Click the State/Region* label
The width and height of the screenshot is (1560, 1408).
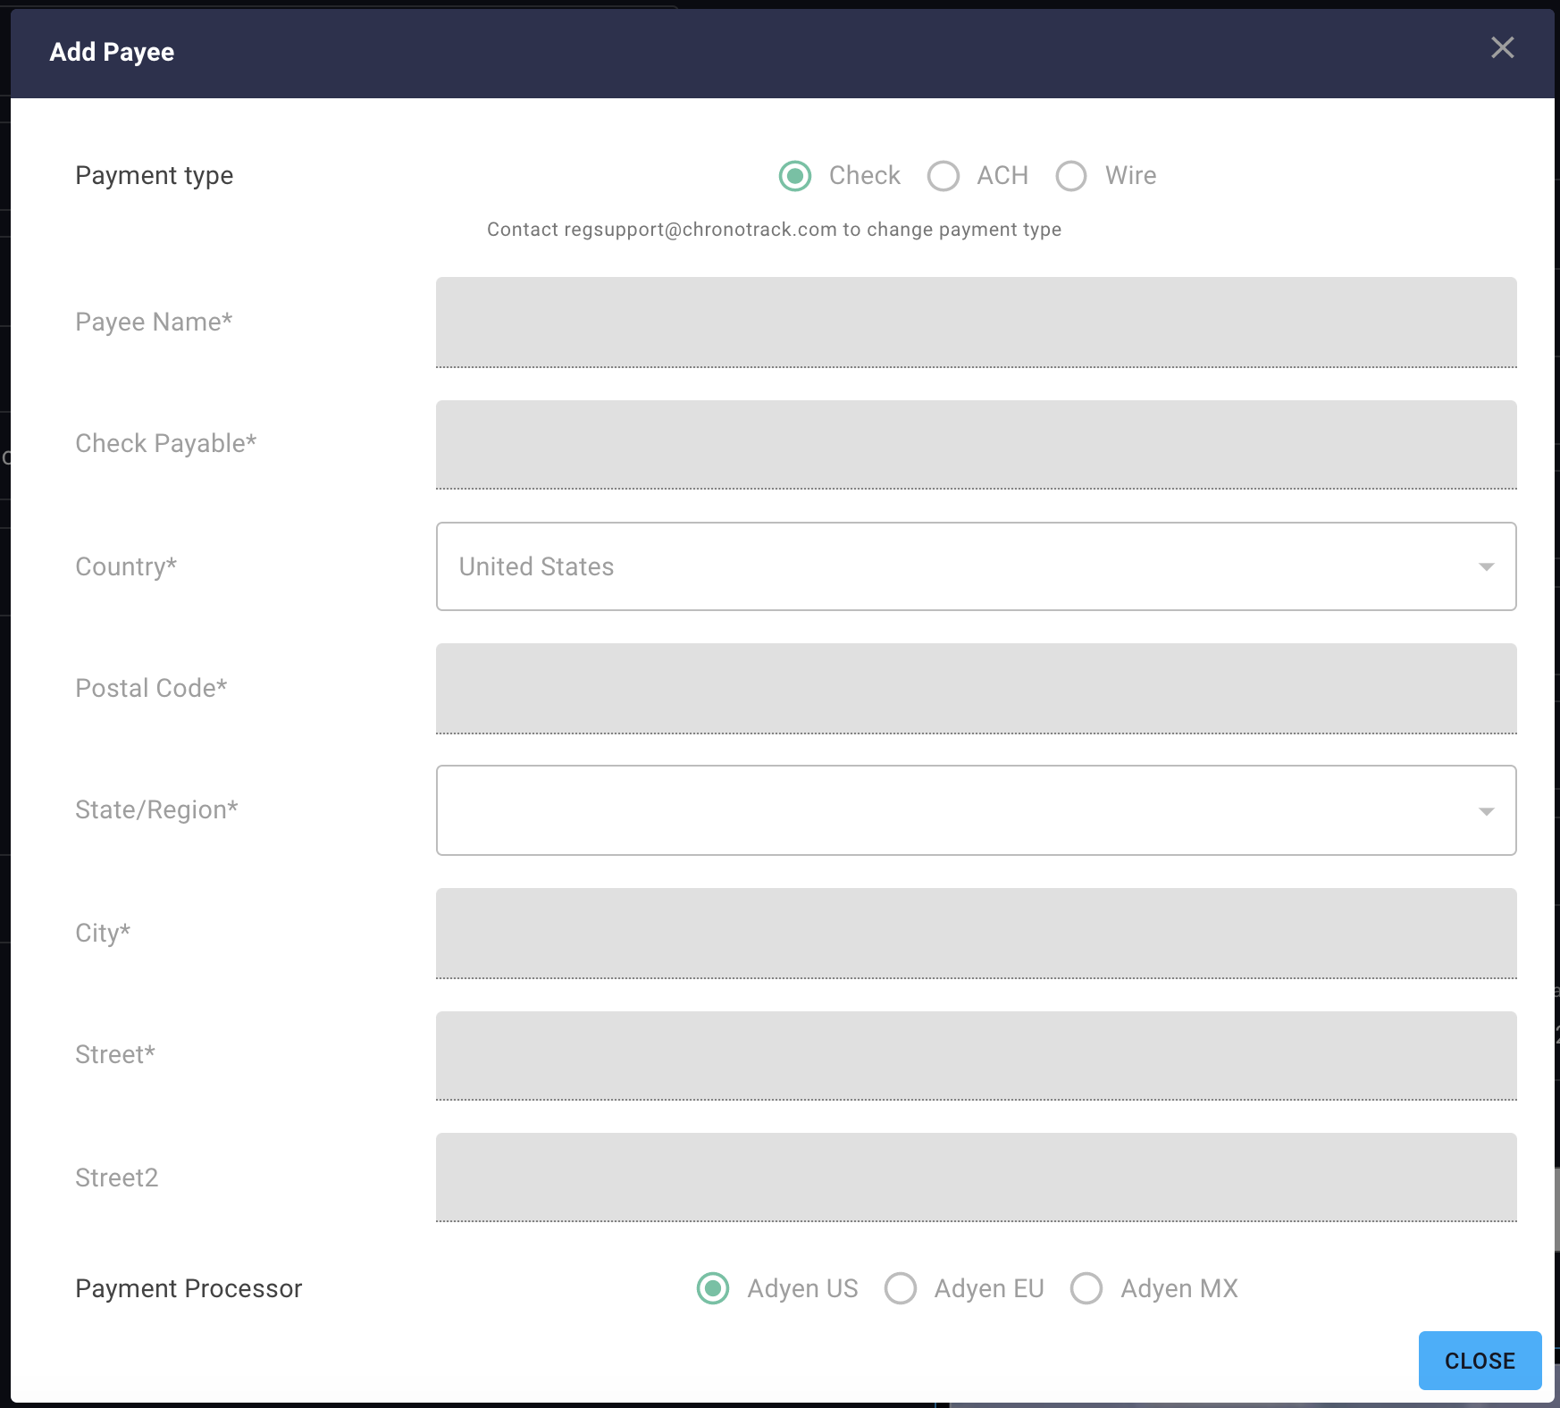(156, 809)
